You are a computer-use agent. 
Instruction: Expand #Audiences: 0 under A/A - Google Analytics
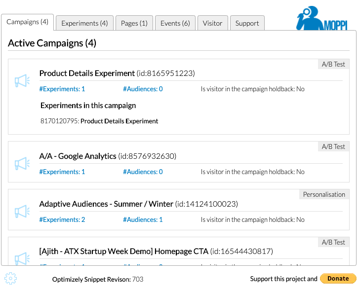point(143,172)
